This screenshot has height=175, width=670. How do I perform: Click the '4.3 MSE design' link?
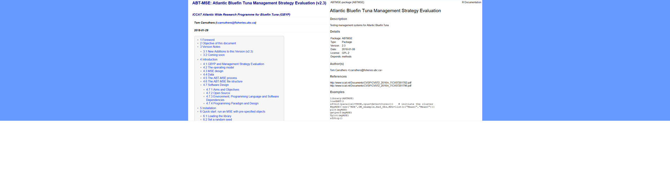pos(213,71)
